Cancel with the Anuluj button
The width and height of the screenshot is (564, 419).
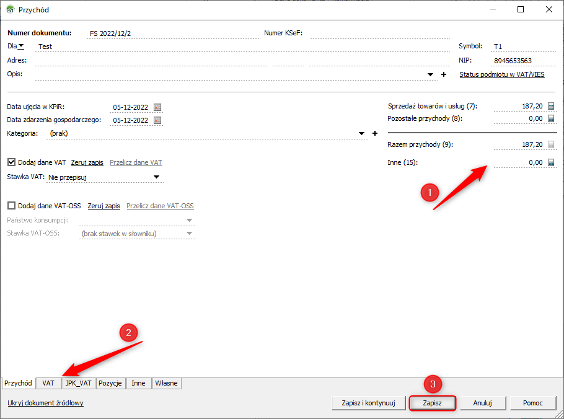[x=482, y=403]
